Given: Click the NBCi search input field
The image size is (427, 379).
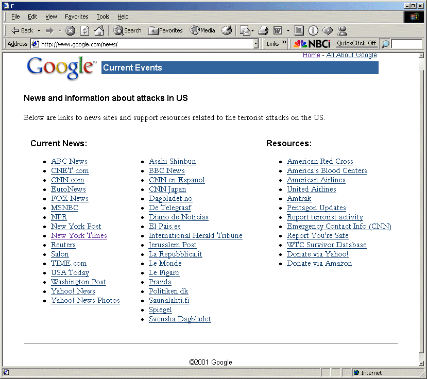Looking at the screenshot, I should point(406,44).
